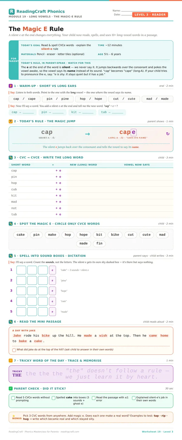This screenshot has height=440, width=182.
Task: Tick the 'Read the passage with ≤1 error' box
Action: click(x=94, y=398)
